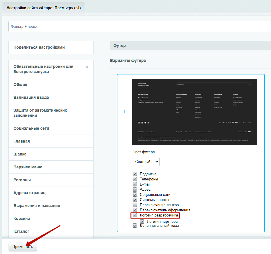Open Обязательные настройки для быстрого запуска
The width and height of the screenshot is (271, 254).
coord(51,69)
